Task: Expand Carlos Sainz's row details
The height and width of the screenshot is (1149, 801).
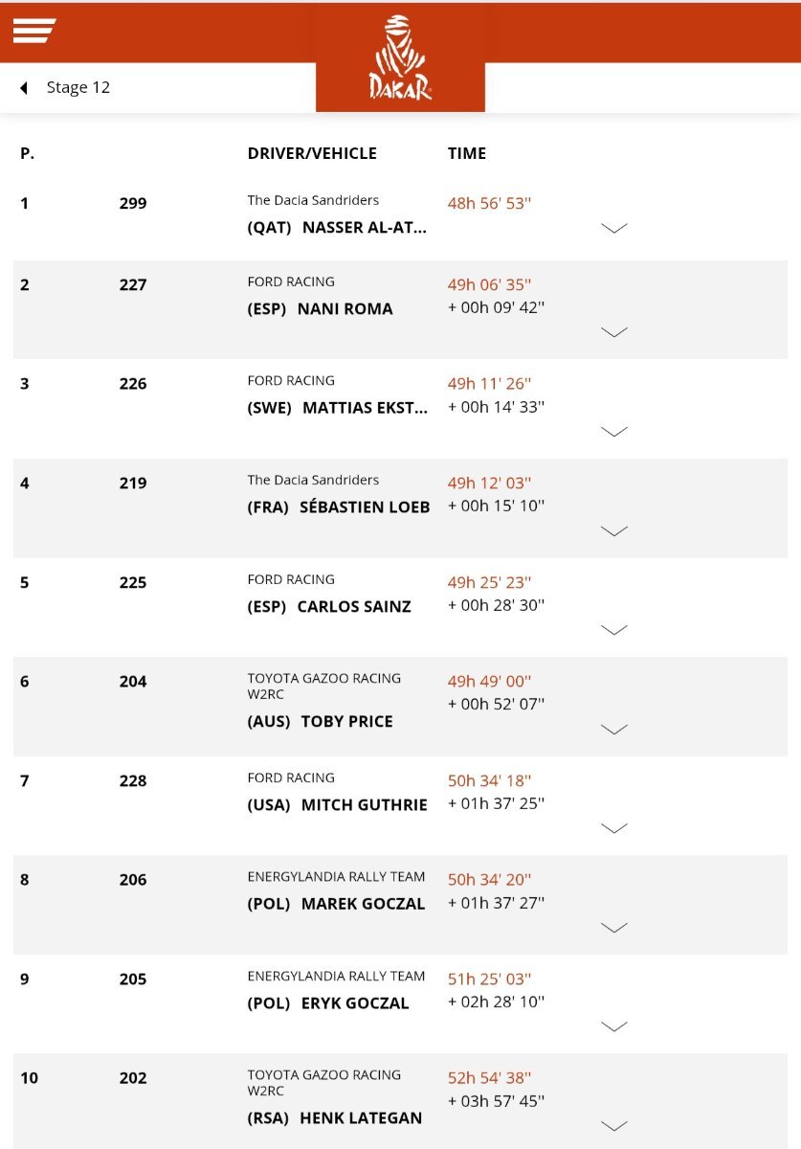Action: (x=613, y=630)
